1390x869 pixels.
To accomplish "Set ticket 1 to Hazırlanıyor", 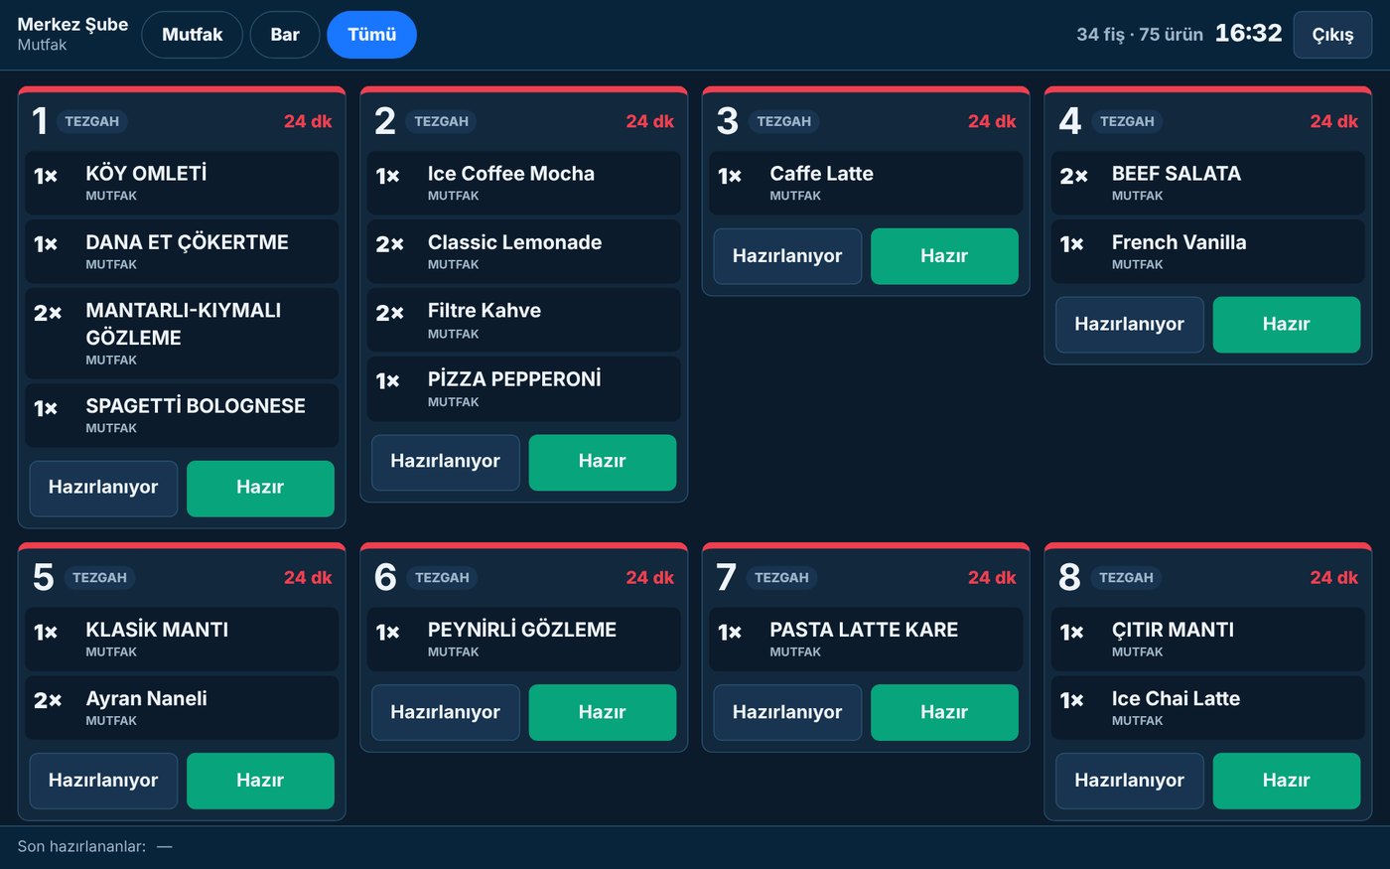I will (x=103, y=488).
